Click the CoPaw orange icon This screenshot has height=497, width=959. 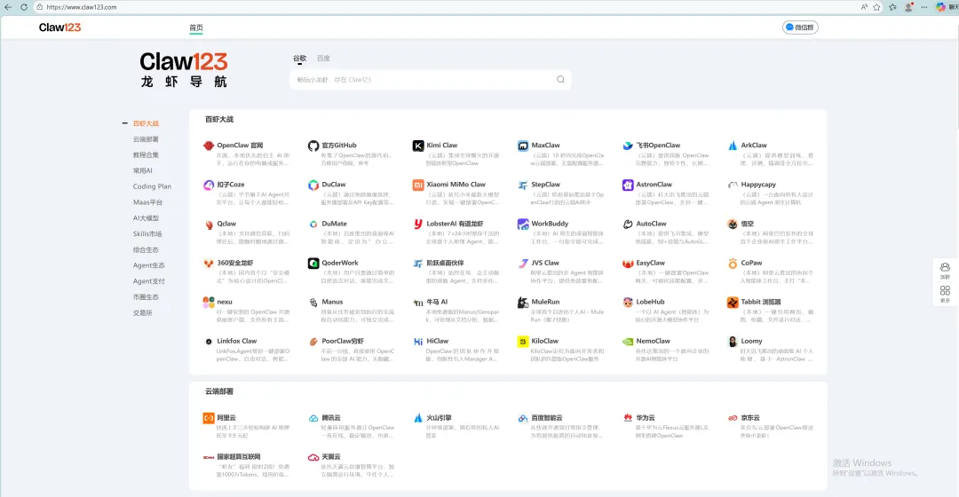pos(733,263)
